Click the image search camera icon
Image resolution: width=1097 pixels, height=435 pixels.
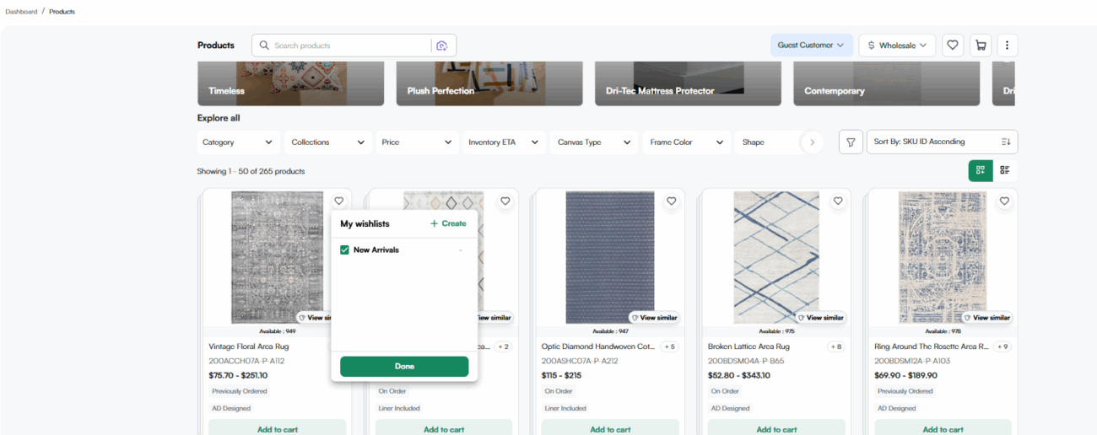coord(441,46)
